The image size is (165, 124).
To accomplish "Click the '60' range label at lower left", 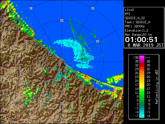I will (31, 115).
